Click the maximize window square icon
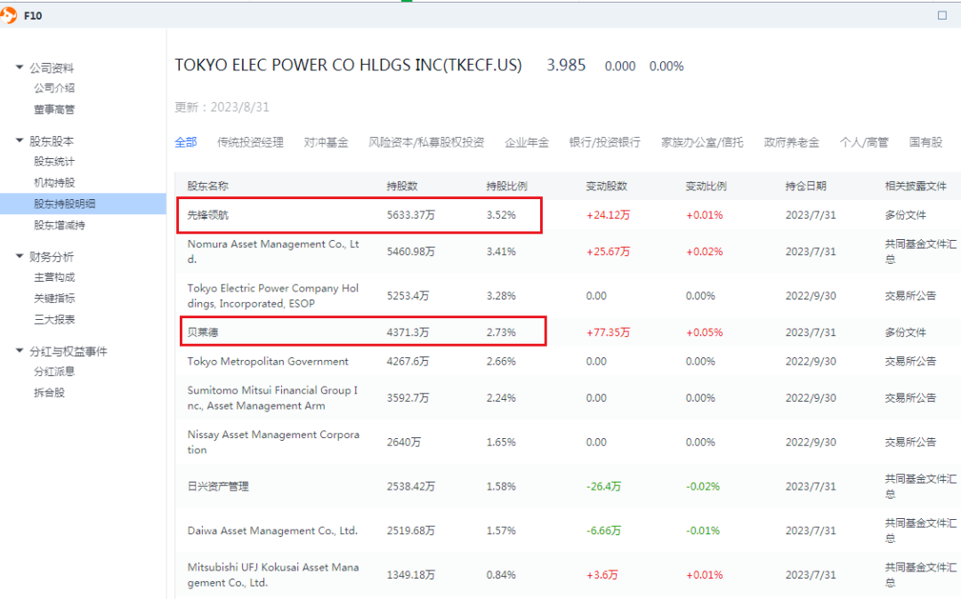The height and width of the screenshot is (599, 961). tap(942, 15)
